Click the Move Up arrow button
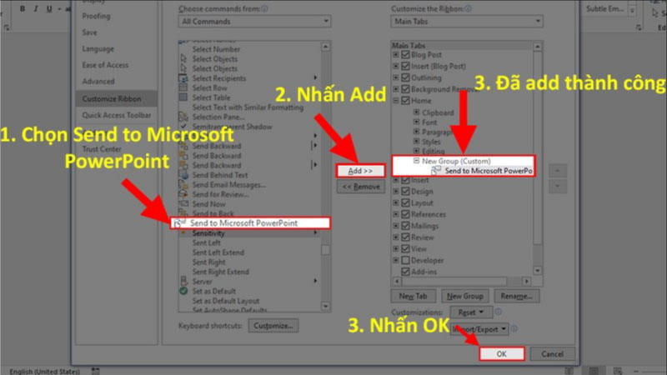 (557, 171)
